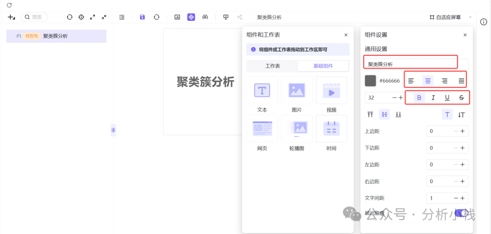Click the purple save icon
491x234 pixels.
point(142,17)
